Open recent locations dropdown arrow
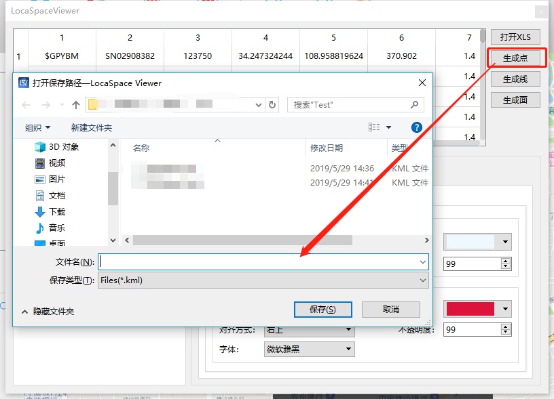Screen dimensions: 554x399 click(x=62, y=105)
